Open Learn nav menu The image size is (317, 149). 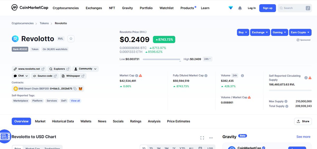(x=205, y=8)
